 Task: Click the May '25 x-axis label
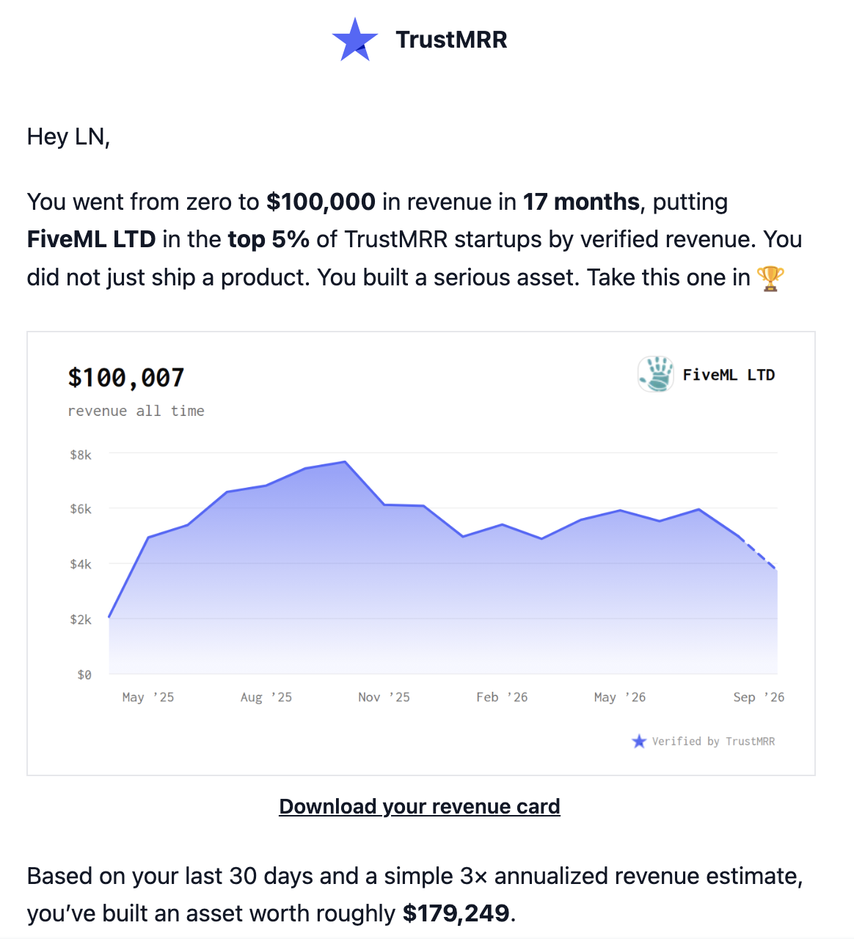148,697
